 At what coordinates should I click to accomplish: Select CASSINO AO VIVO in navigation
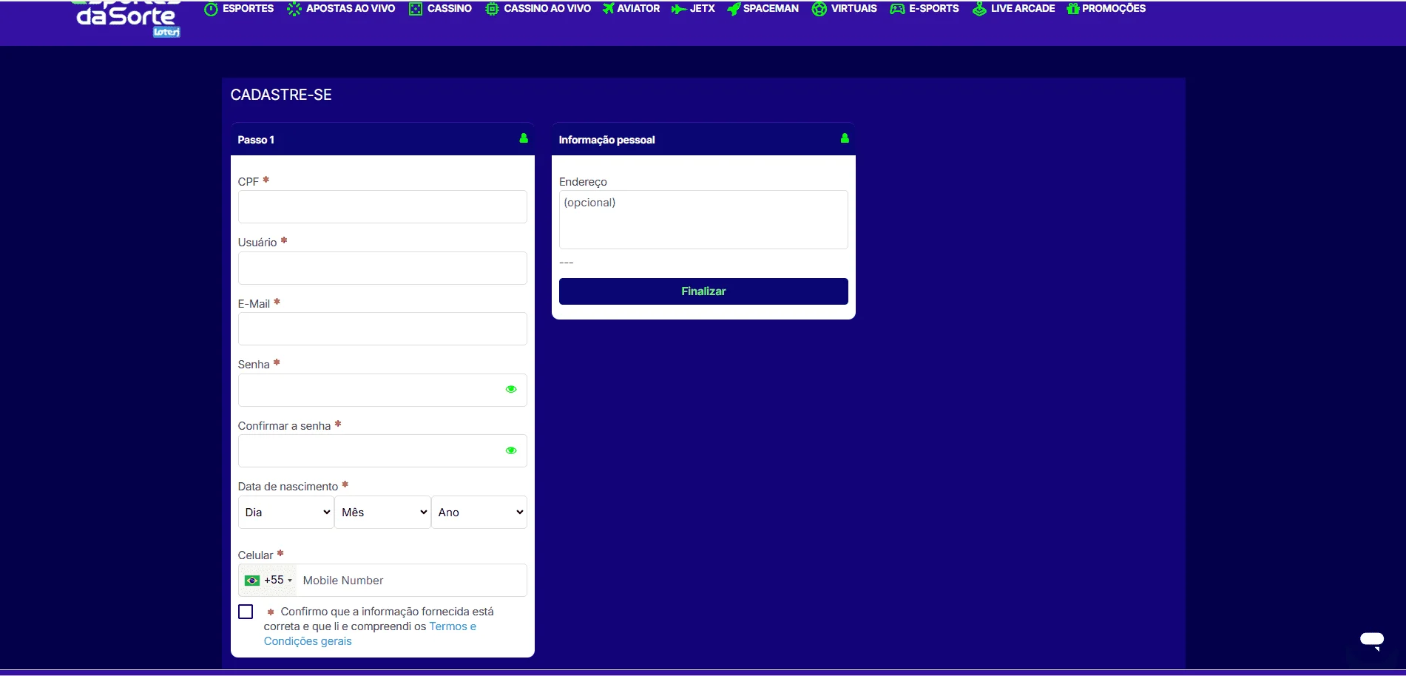(x=547, y=9)
